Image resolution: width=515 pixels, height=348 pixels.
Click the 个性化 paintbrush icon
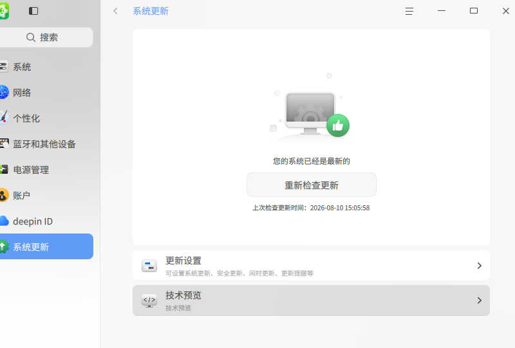(4, 118)
